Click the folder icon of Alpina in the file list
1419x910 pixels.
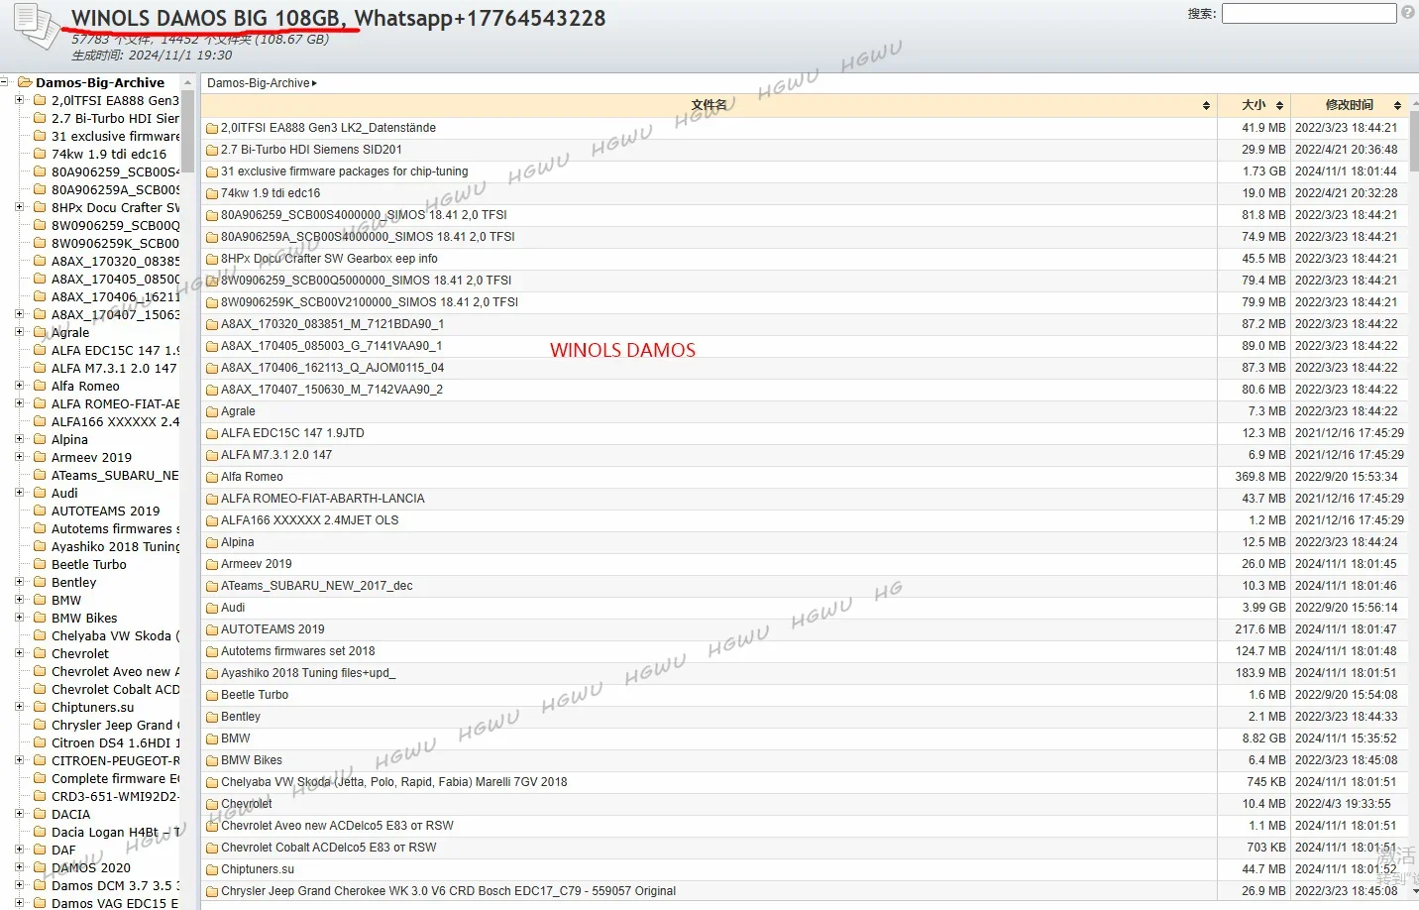(212, 542)
